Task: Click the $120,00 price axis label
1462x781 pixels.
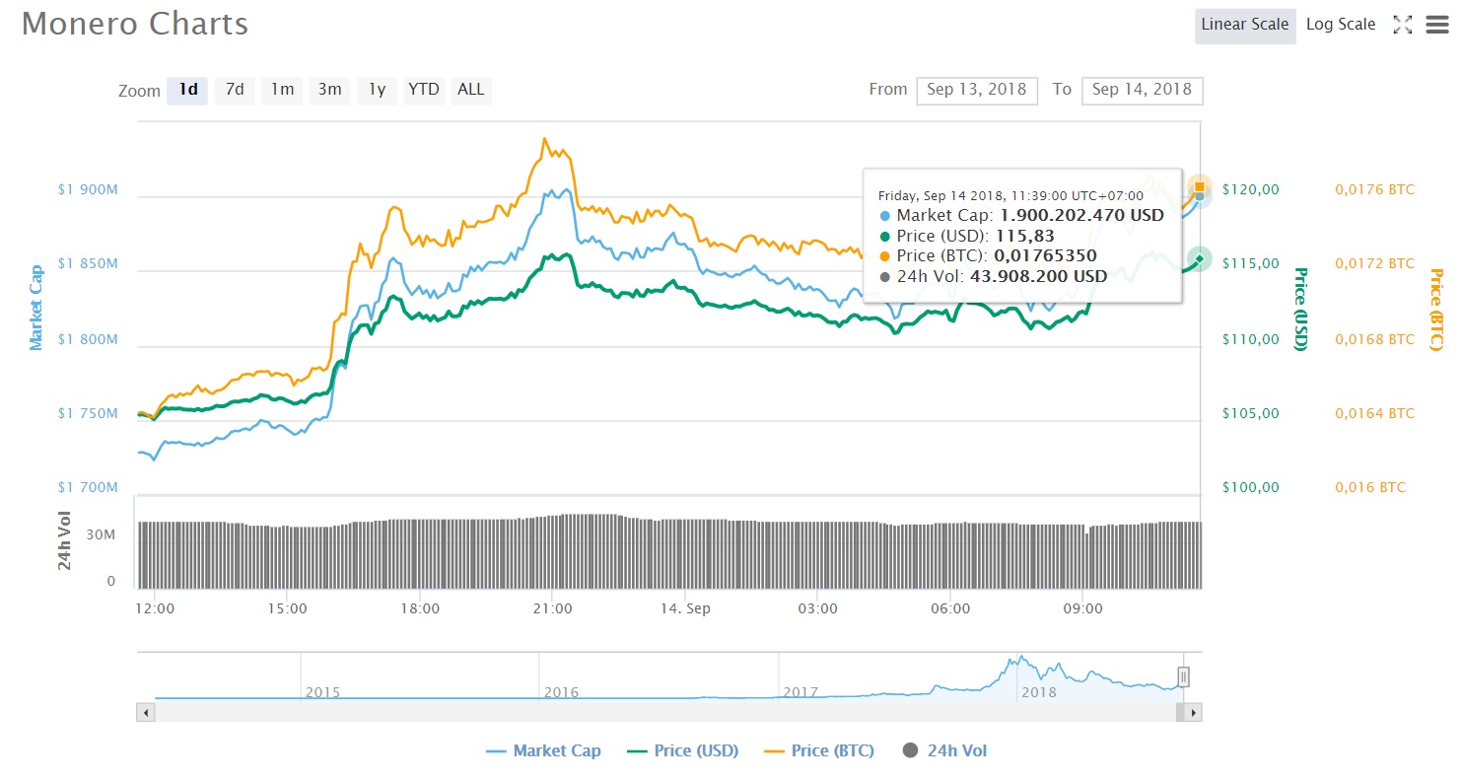Action: (x=1251, y=189)
